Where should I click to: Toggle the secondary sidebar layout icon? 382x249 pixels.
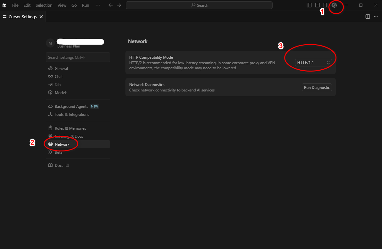pyautogui.click(x=326, y=5)
